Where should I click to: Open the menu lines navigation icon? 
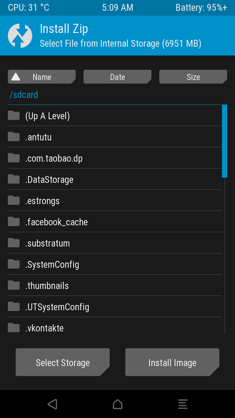183,404
